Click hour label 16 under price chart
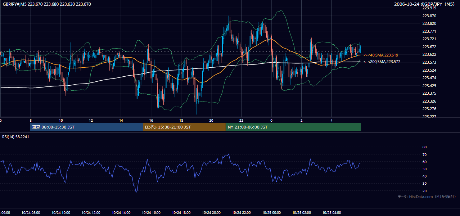Screen dimensions: 460x216 (x=151, y=121)
